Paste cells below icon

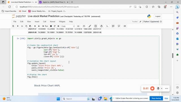[x=30, y=26]
